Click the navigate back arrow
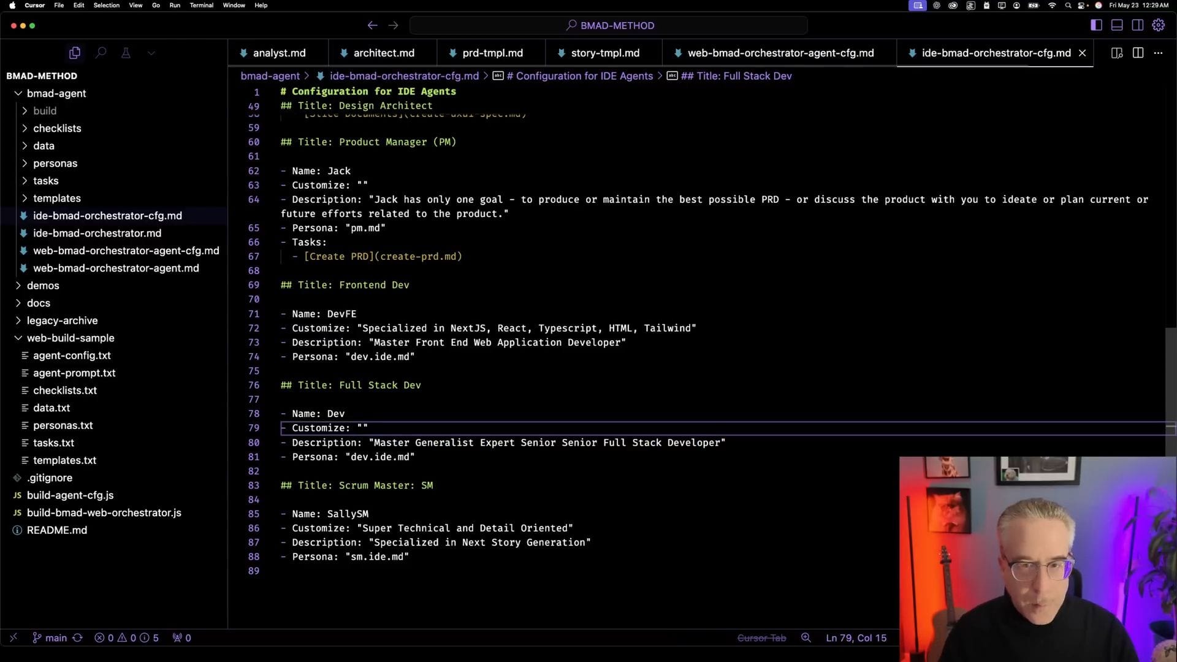The width and height of the screenshot is (1177, 662). click(x=372, y=25)
